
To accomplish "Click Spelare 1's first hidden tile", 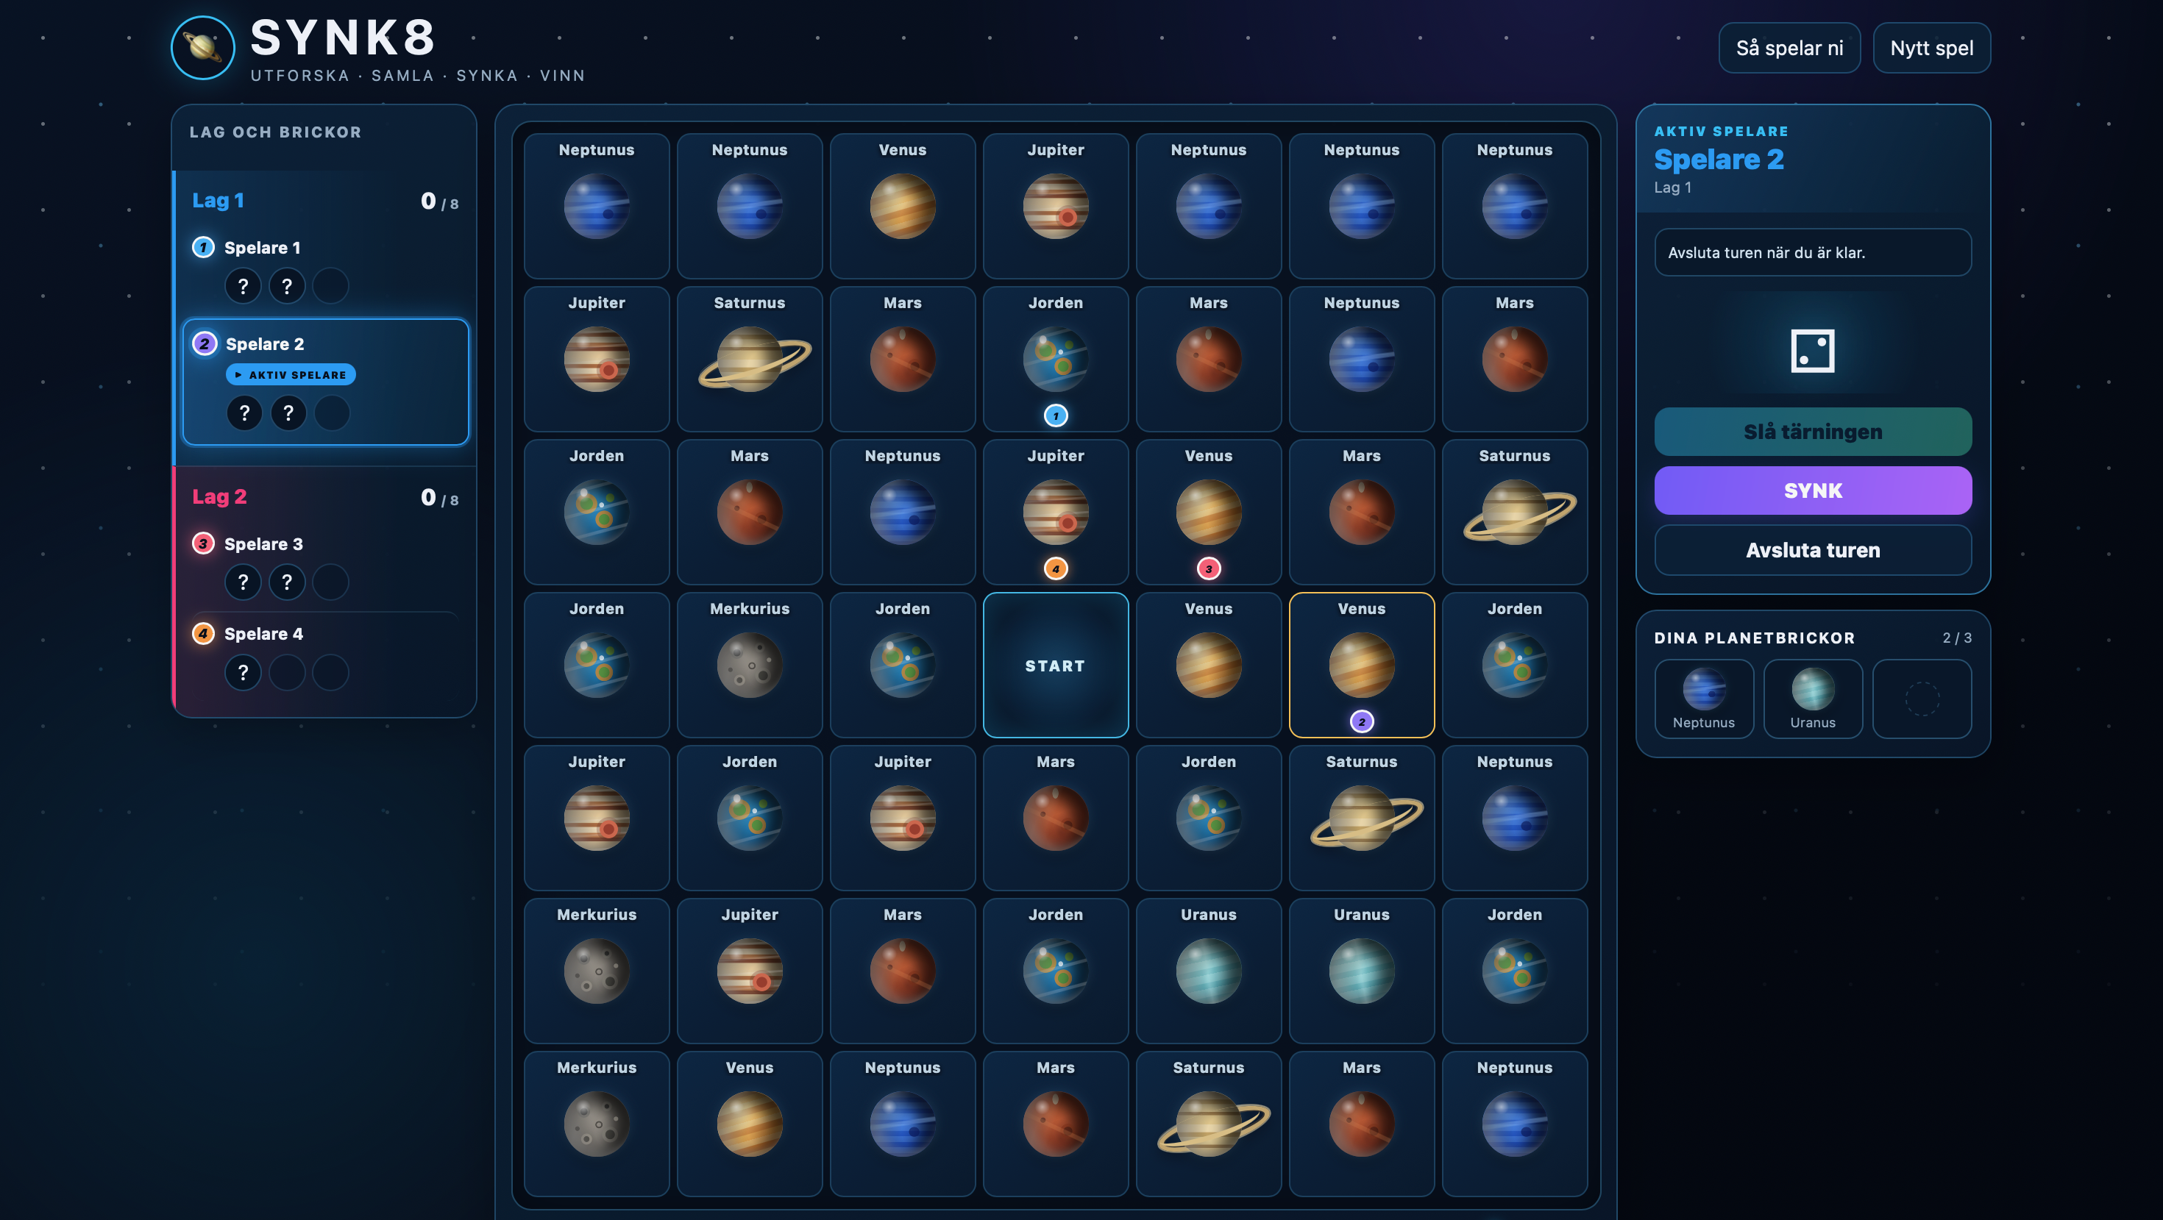I will pyautogui.click(x=243, y=286).
